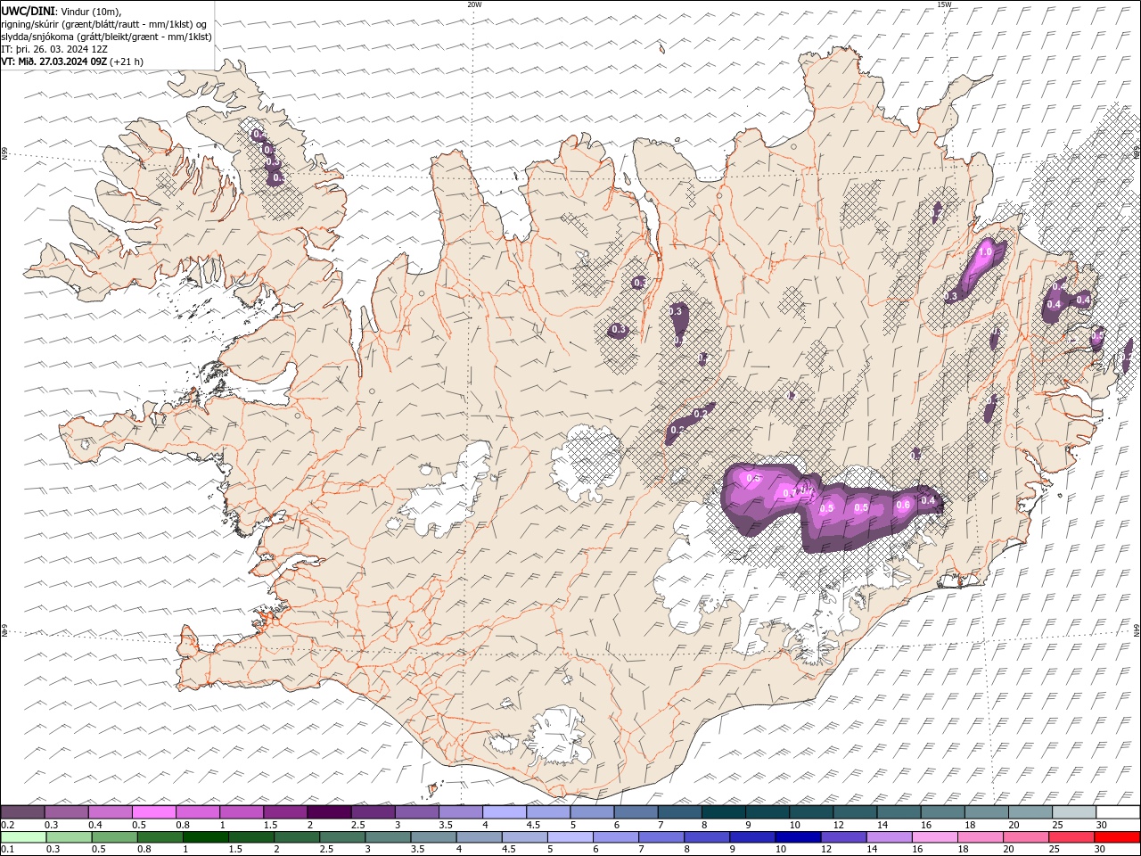This screenshot has height=856, width=1141.
Task: Choose the pale grey 25 snow legend swatch
Action: tap(1074, 811)
